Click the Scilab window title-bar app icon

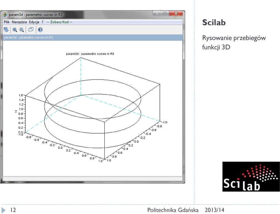[5, 15]
